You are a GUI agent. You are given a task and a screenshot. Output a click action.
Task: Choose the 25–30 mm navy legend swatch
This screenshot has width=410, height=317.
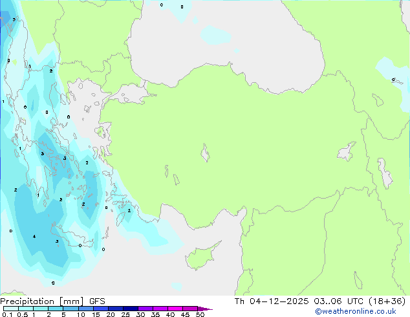click(x=131, y=309)
